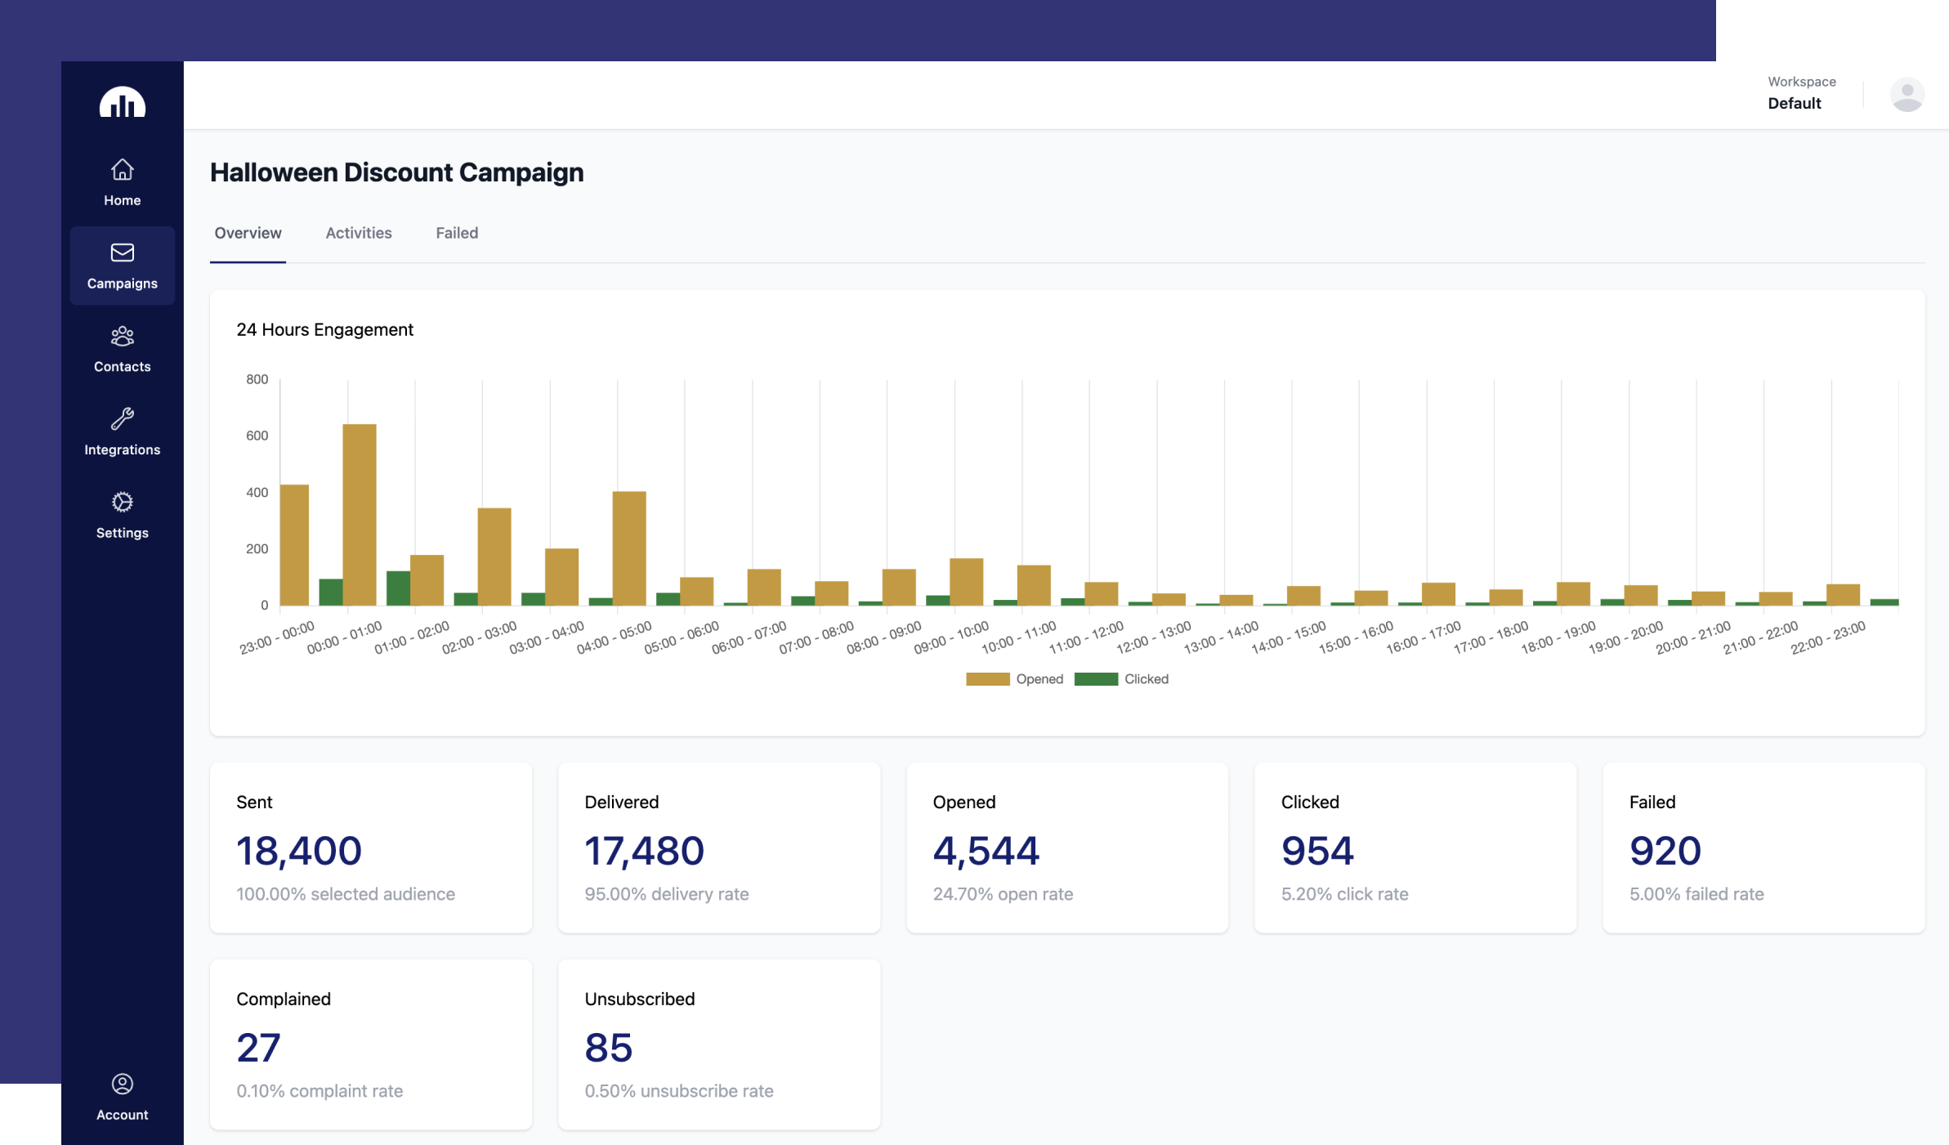Screen dimensions: 1949x1145
Task: Click the 04:00 - 05:00 opened bar
Action: [x=628, y=548]
